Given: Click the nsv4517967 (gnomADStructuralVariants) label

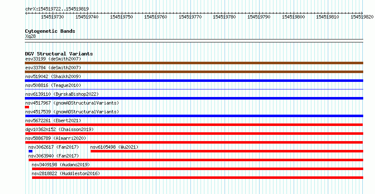Looking at the screenshot, I should click(72, 103).
